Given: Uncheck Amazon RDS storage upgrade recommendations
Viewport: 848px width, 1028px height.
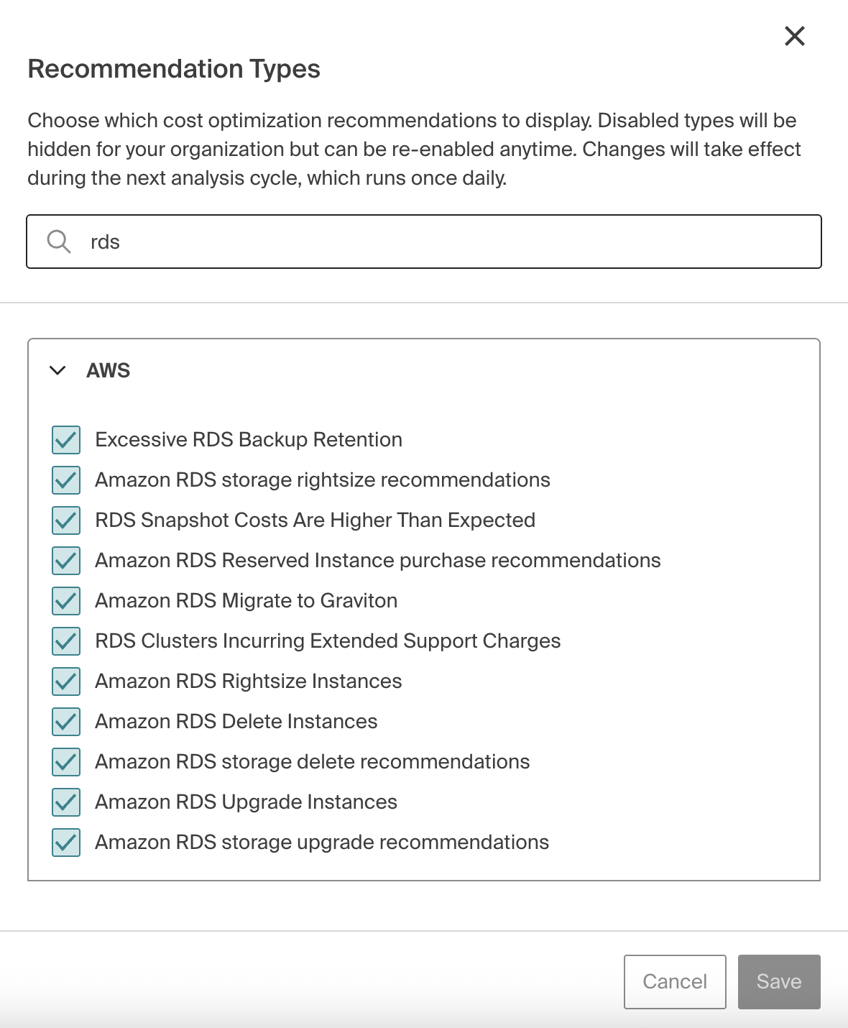Looking at the screenshot, I should tap(65, 843).
